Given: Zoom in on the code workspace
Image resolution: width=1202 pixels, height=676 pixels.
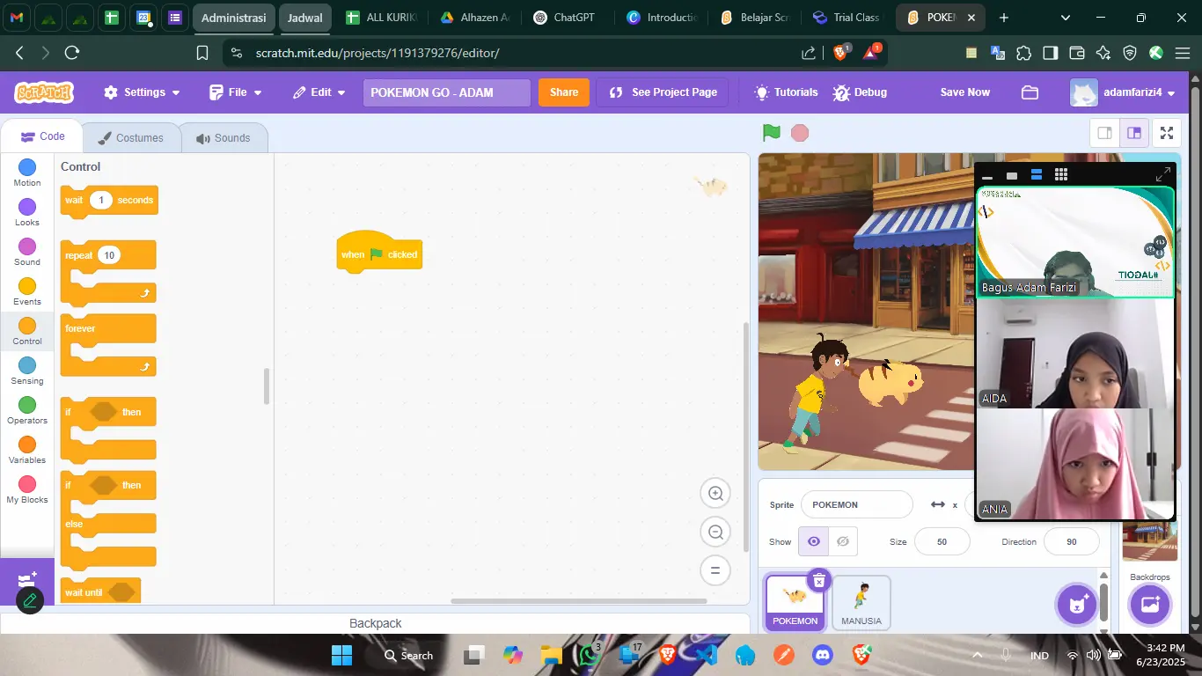Looking at the screenshot, I should pos(715,493).
